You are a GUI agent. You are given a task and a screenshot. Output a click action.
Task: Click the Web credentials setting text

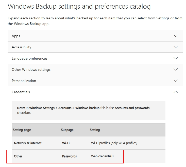click(102, 156)
